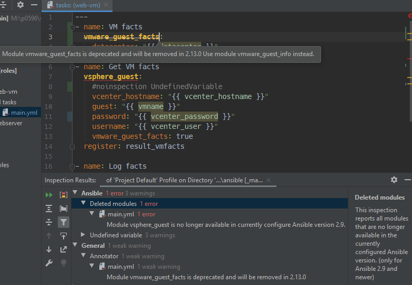Expand all inspection results

pos(49,209)
